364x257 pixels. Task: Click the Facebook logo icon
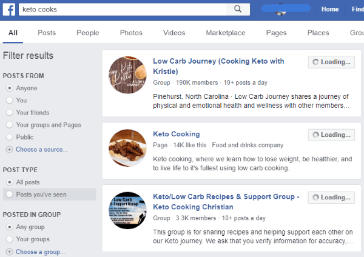[x=9, y=10]
